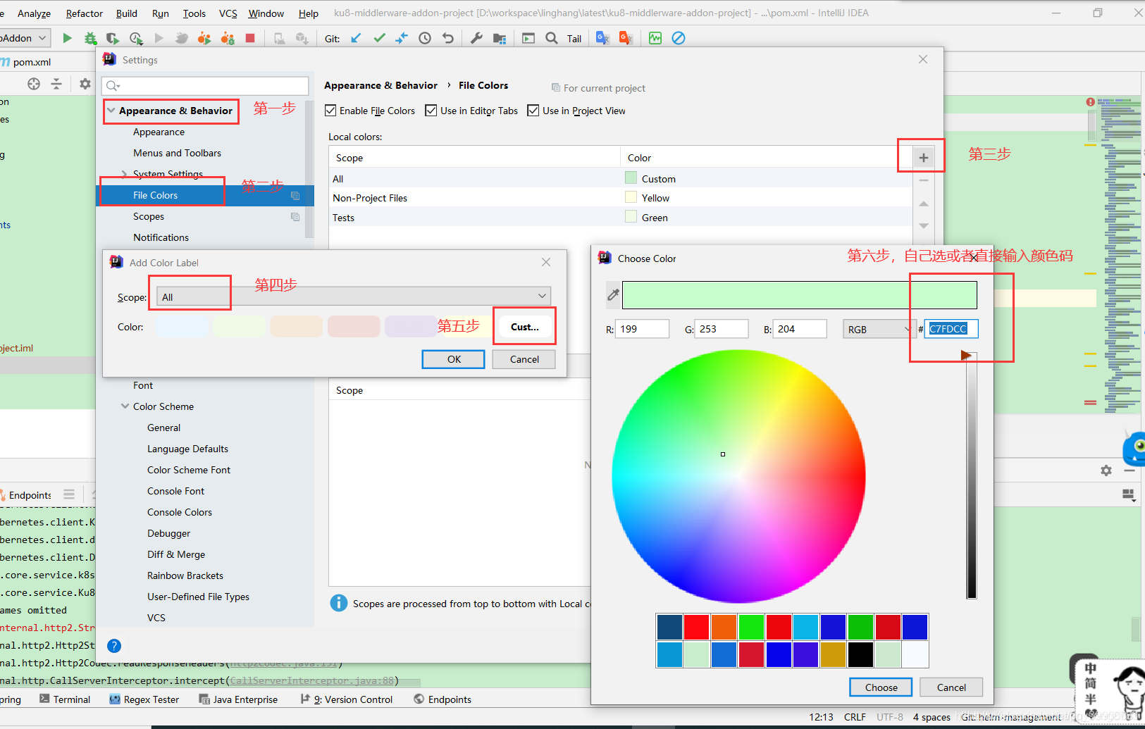Open the RGB color mode dropdown
1145x729 pixels.
click(878, 329)
